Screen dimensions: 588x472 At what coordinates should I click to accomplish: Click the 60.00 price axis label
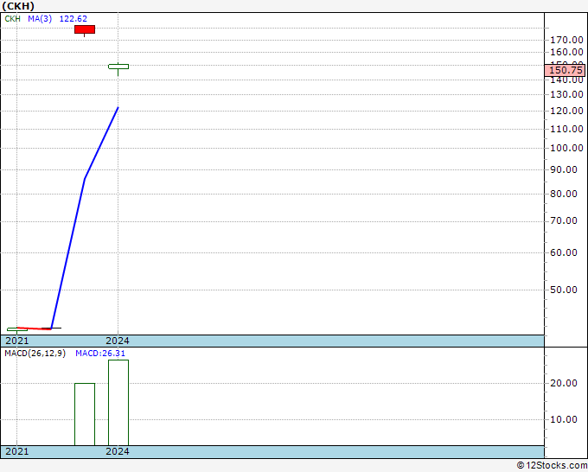point(564,252)
